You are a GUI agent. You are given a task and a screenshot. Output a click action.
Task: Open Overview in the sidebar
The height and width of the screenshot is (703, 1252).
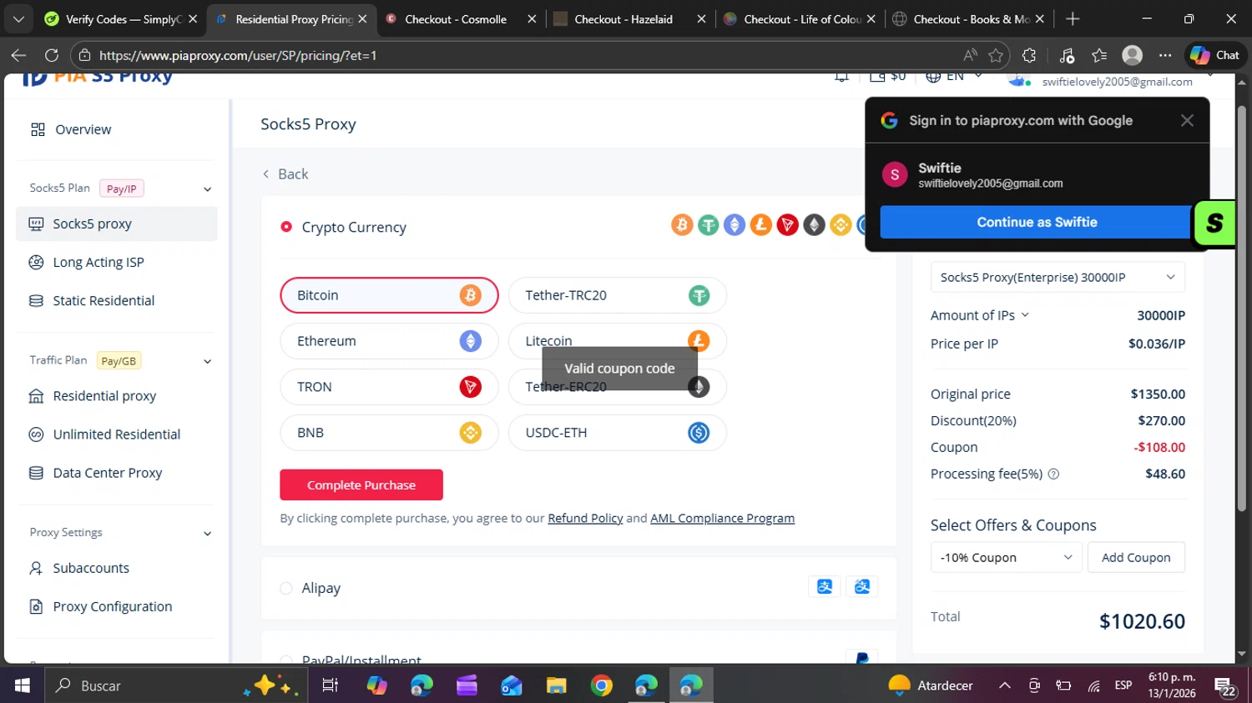pyautogui.click(x=117, y=129)
